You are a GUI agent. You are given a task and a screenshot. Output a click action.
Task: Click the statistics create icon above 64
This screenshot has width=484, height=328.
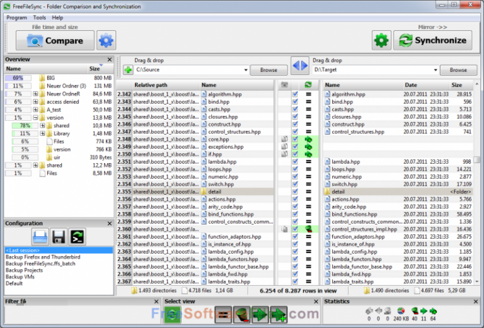(x=433, y=311)
